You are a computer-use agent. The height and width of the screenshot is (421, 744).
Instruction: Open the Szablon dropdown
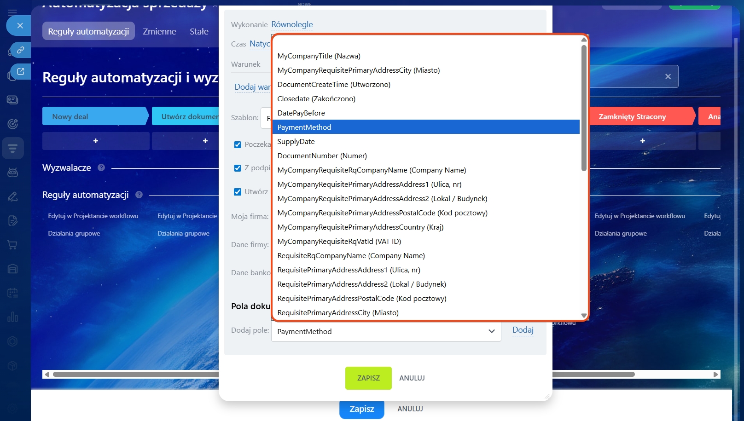point(267,118)
